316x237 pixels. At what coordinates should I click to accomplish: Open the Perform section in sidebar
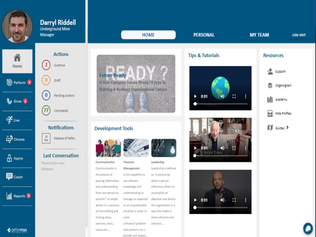tap(17, 82)
